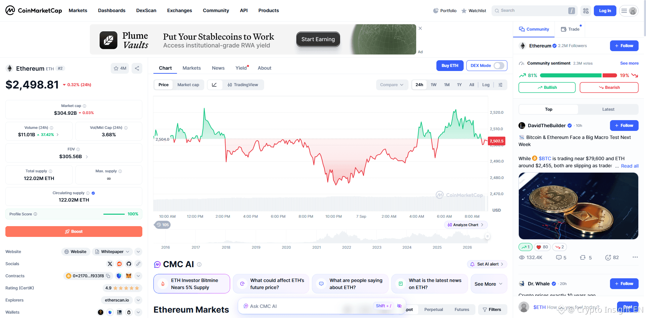The width and height of the screenshot is (646, 318).
Task: Switch chart view to Market cap
Action: [188, 85]
